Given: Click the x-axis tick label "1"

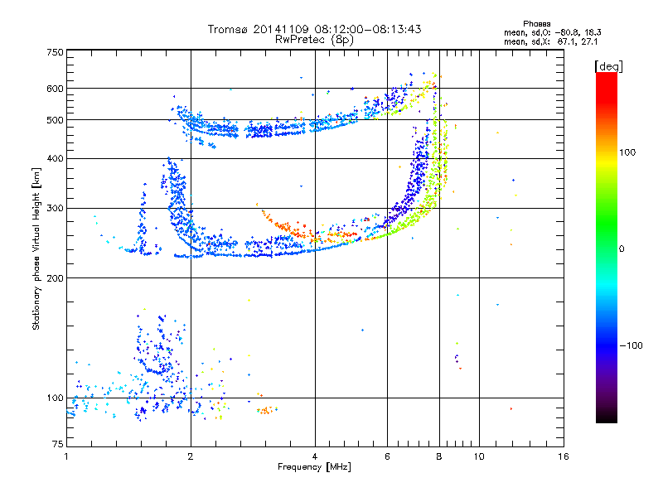Looking at the screenshot, I should (66, 456).
